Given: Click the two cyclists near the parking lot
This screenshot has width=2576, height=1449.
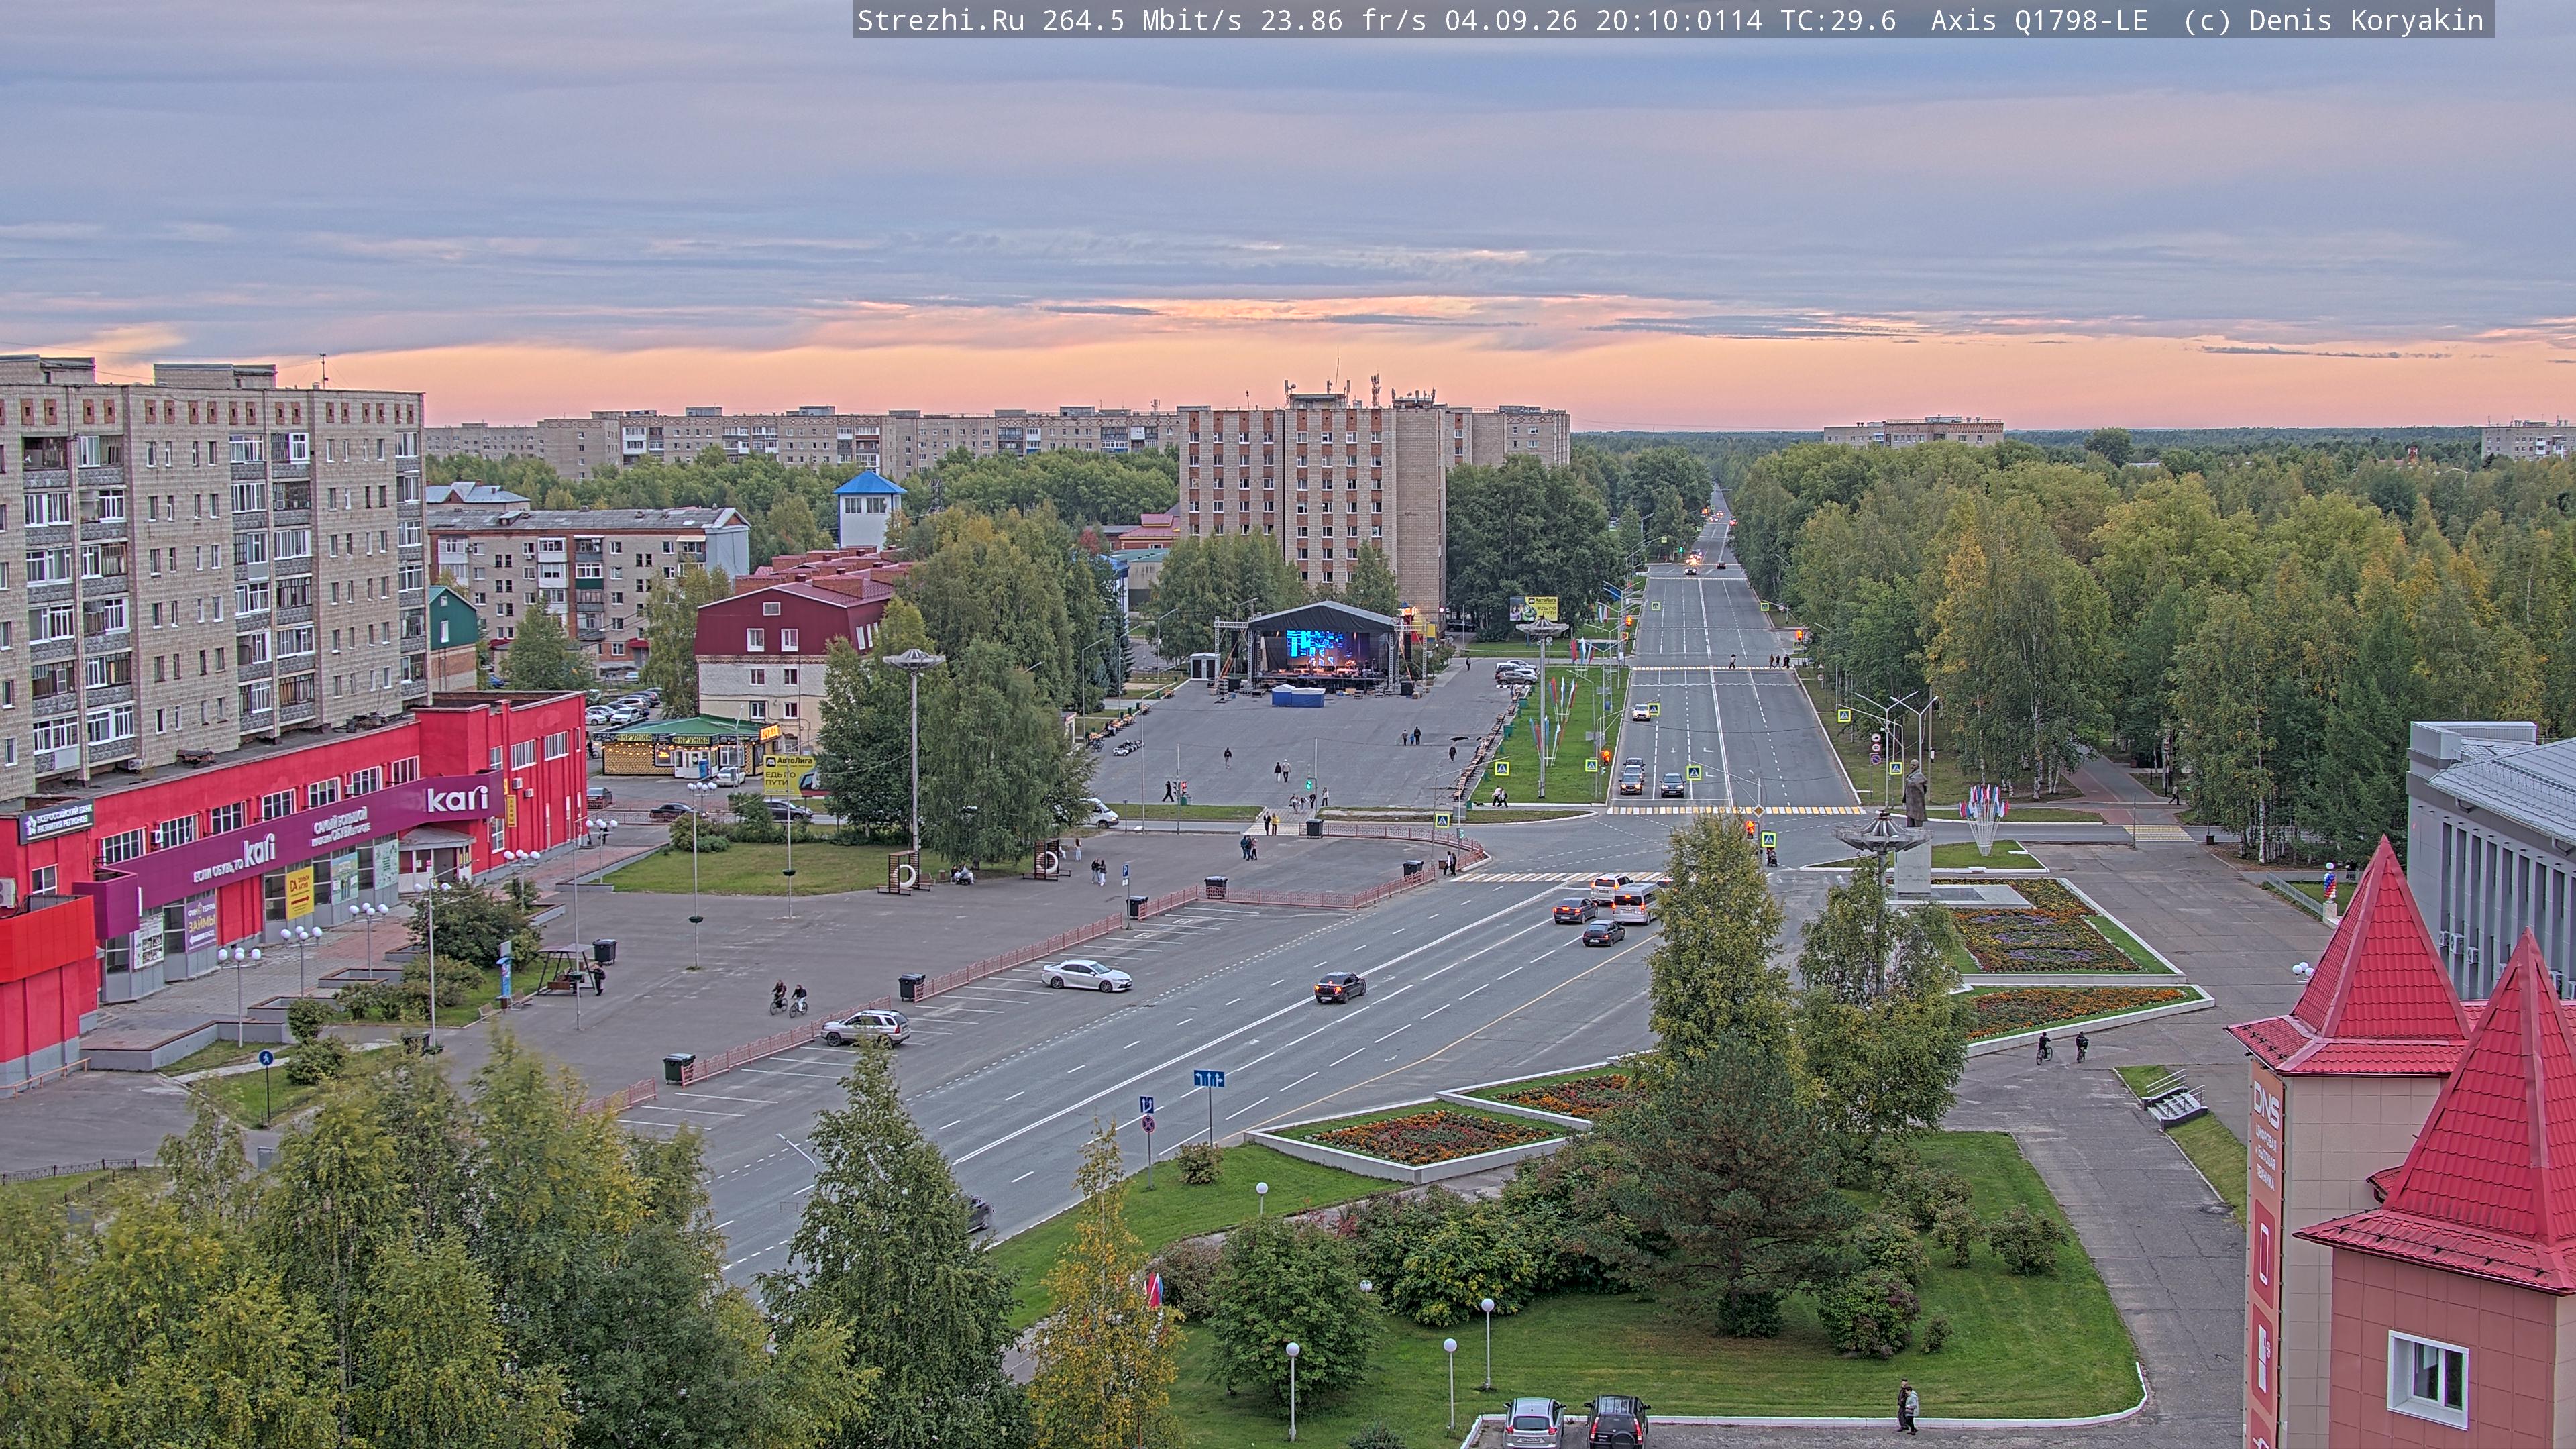Looking at the screenshot, I should (x=788, y=998).
